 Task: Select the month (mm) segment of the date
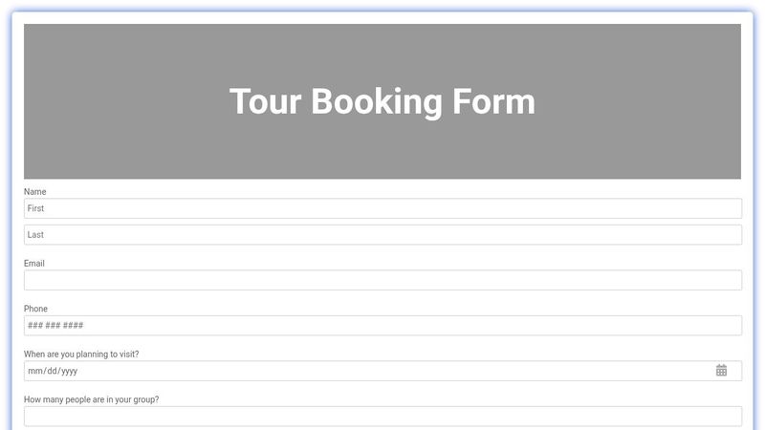35,371
